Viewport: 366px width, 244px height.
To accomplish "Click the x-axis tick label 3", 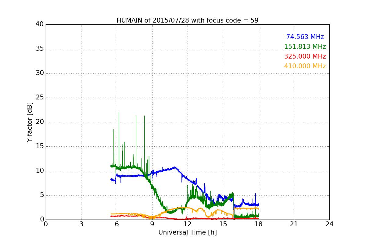I will tap(81, 224).
